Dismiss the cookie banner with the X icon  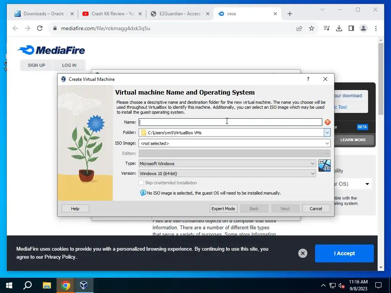(303, 253)
